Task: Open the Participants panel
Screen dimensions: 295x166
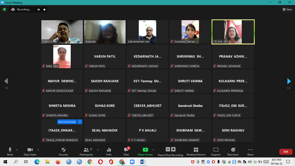Action: point(86,151)
